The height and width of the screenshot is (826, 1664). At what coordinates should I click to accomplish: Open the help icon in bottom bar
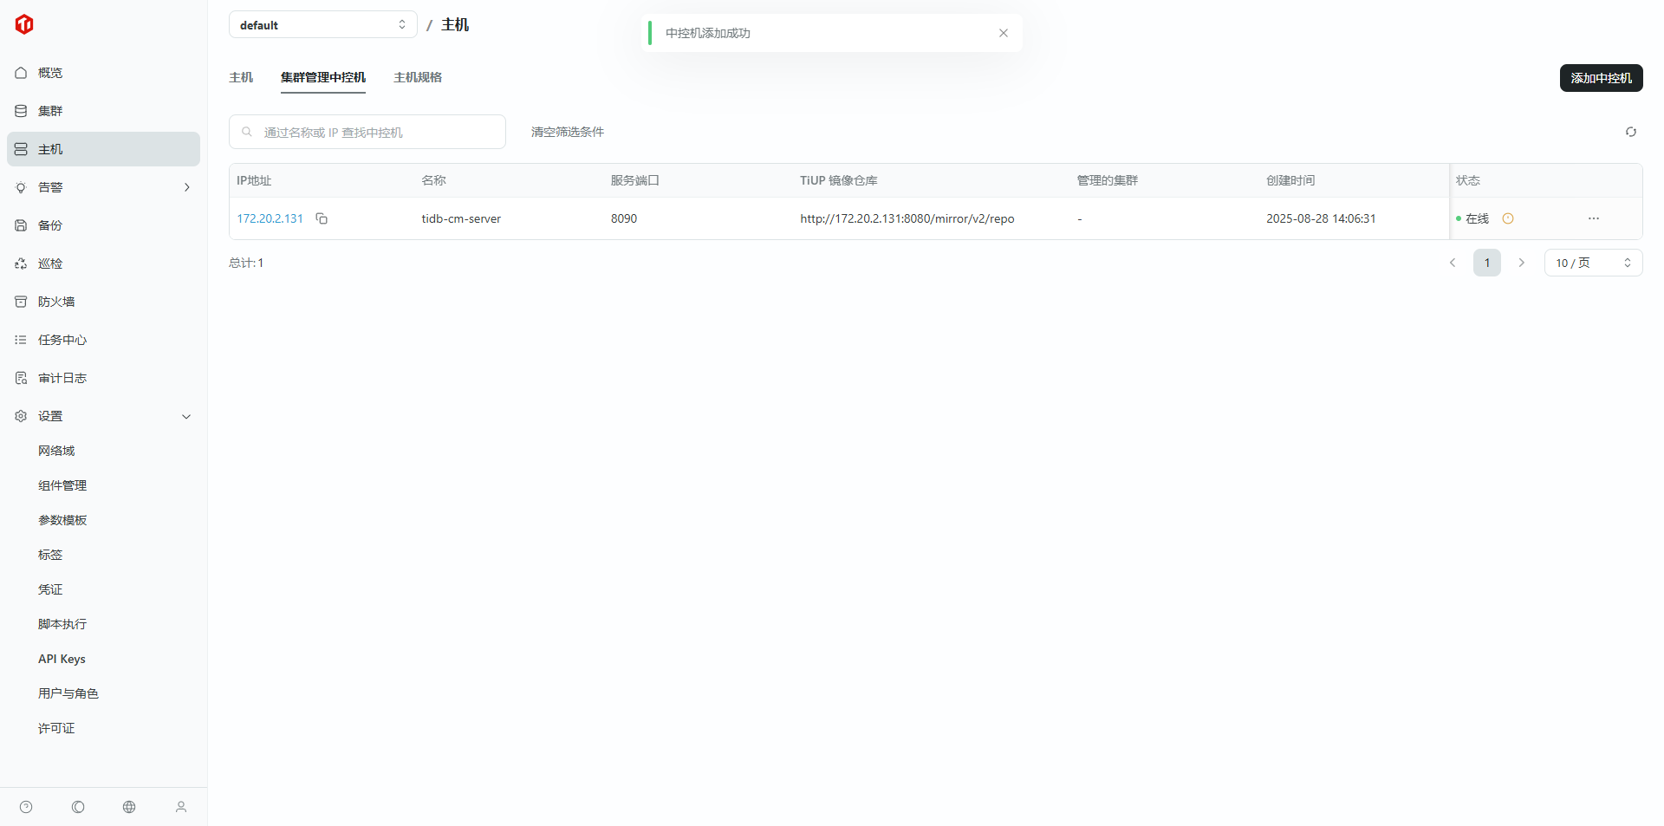pyautogui.click(x=26, y=807)
